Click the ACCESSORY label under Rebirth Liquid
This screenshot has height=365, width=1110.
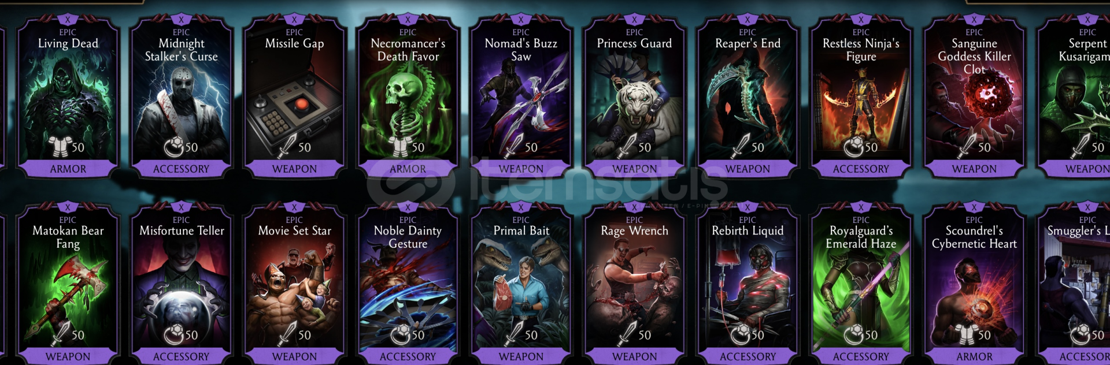click(748, 357)
